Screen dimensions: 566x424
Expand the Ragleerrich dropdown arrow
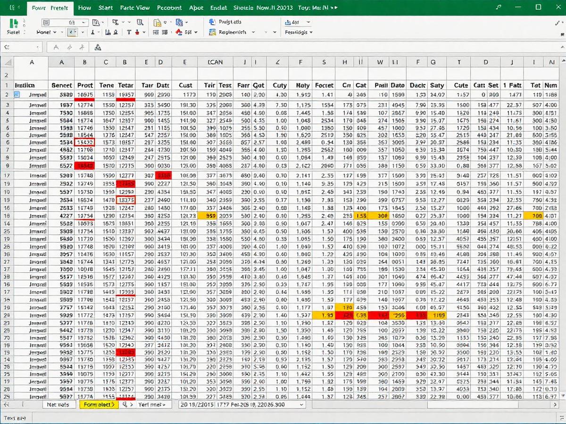[253, 32]
